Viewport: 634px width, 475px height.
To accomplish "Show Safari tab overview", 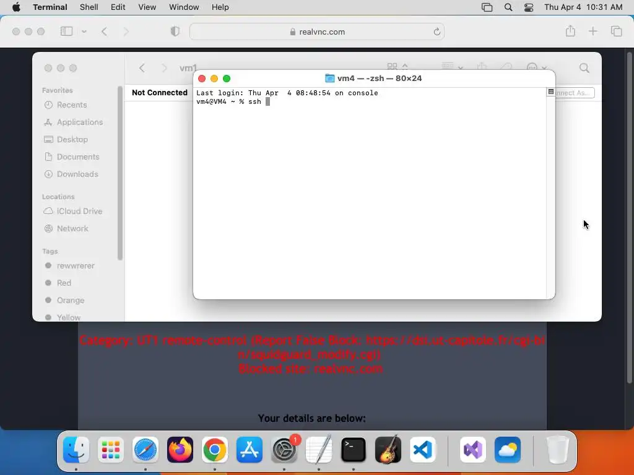I will click(x=616, y=31).
